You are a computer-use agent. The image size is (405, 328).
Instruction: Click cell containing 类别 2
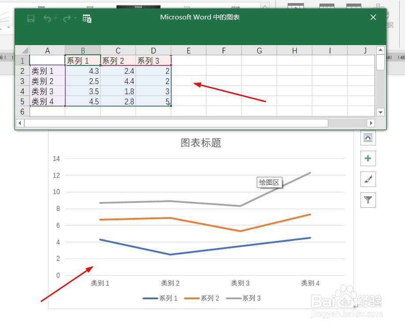tap(48, 81)
